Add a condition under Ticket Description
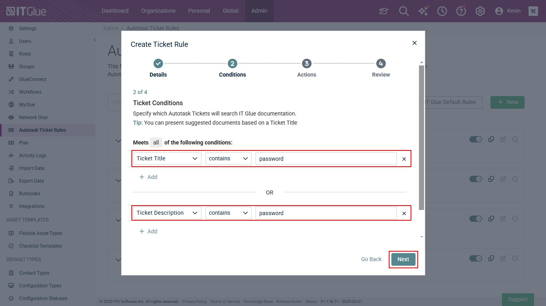The height and width of the screenshot is (306, 546). [x=148, y=231]
